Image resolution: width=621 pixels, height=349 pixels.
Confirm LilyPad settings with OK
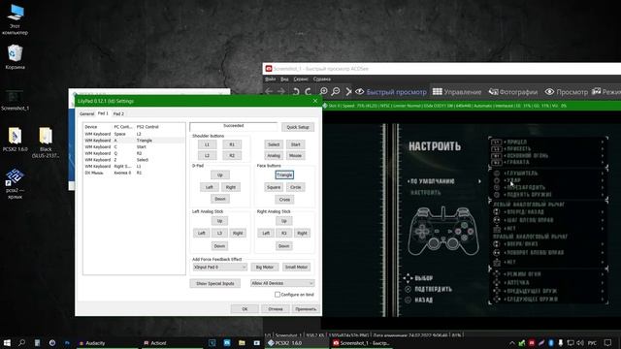pos(245,309)
